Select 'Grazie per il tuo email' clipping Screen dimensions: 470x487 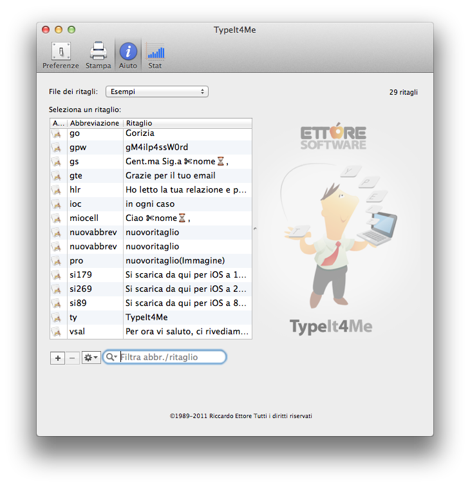click(x=170, y=176)
